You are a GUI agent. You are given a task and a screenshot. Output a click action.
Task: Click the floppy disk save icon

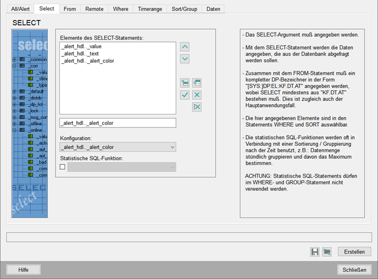click(x=315, y=252)
